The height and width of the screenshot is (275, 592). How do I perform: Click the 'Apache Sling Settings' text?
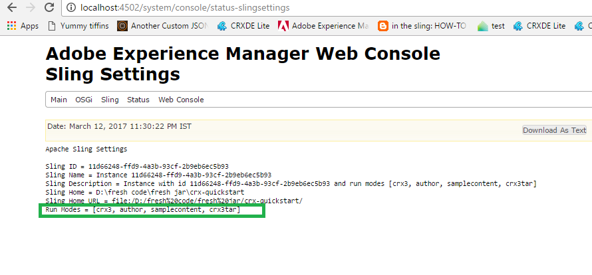point(86,149)
